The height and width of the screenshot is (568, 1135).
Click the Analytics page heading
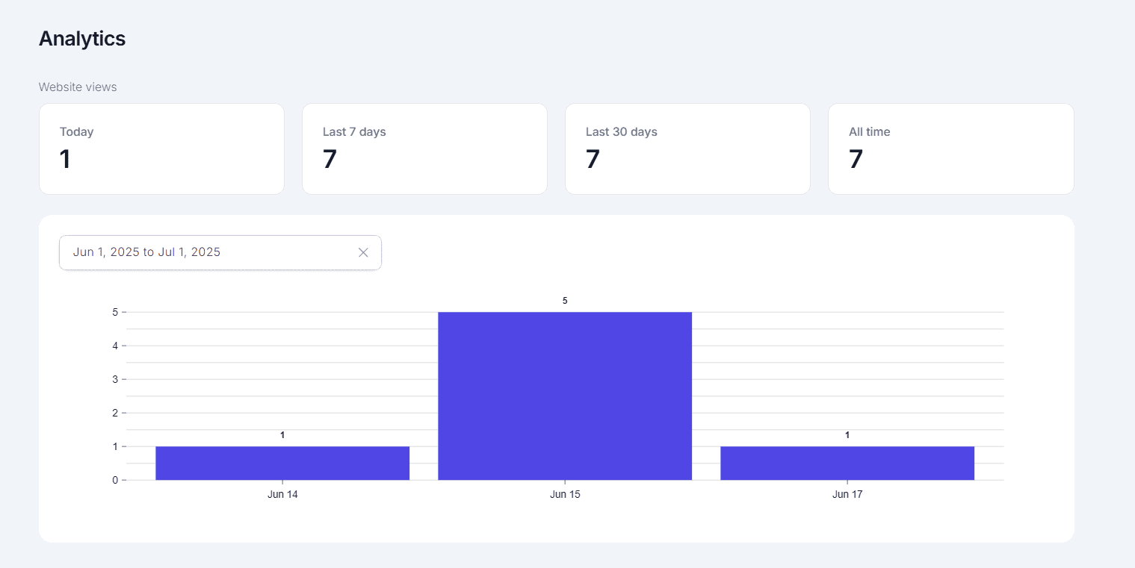coord(82,39)
